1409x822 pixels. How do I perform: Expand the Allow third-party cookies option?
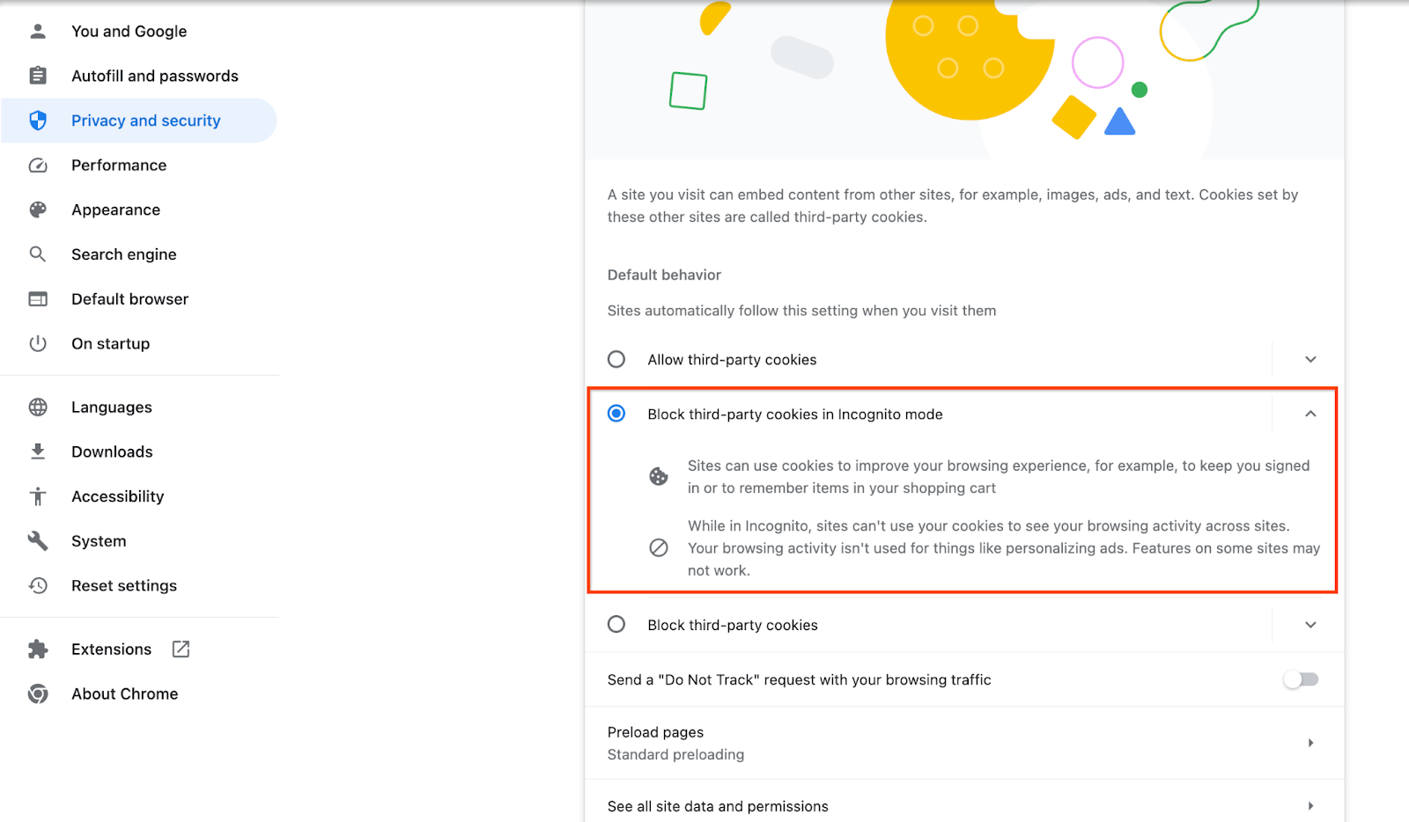point(1309,359)
